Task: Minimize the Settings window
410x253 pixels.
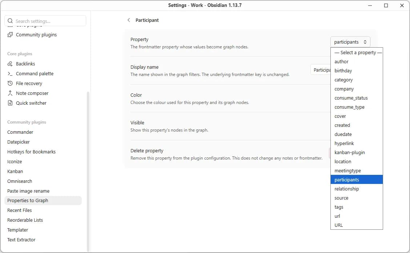Action: pyautogui.click(x=370, y=5)
